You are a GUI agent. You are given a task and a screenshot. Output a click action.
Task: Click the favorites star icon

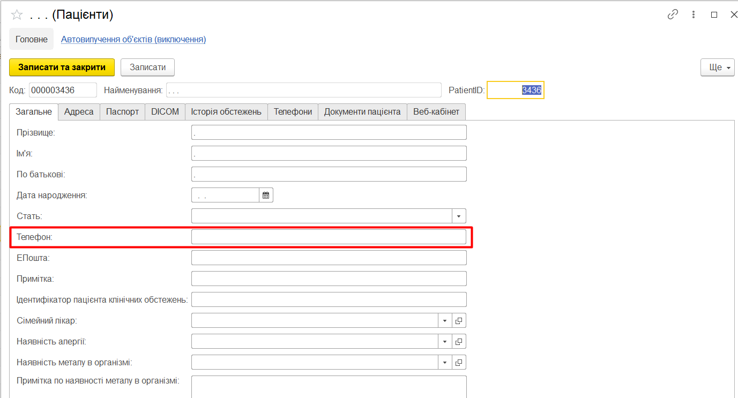17,15
